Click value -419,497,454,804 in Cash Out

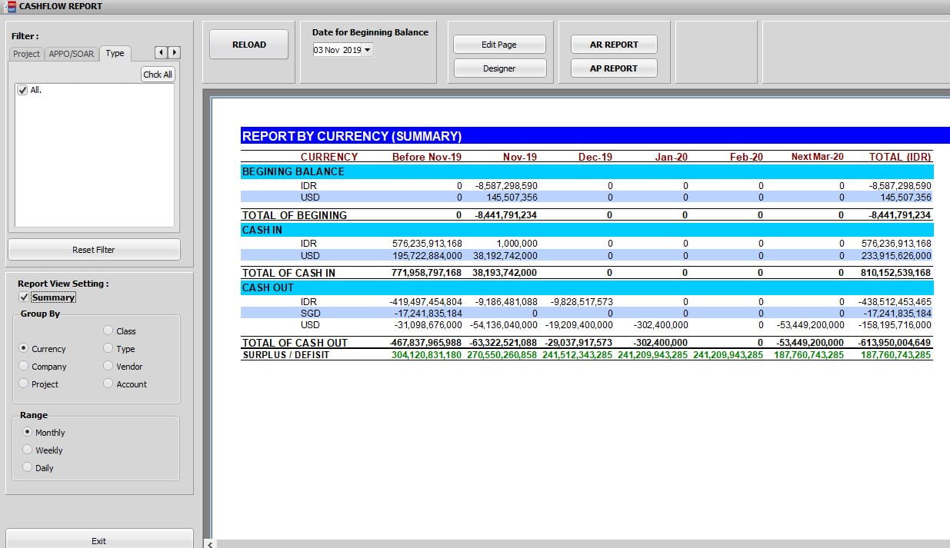coord(426,302)
